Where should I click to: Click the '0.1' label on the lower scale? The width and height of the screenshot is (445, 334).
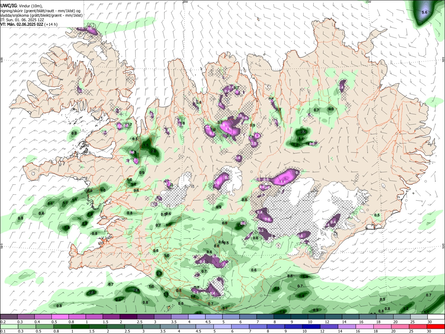point(3,331)
